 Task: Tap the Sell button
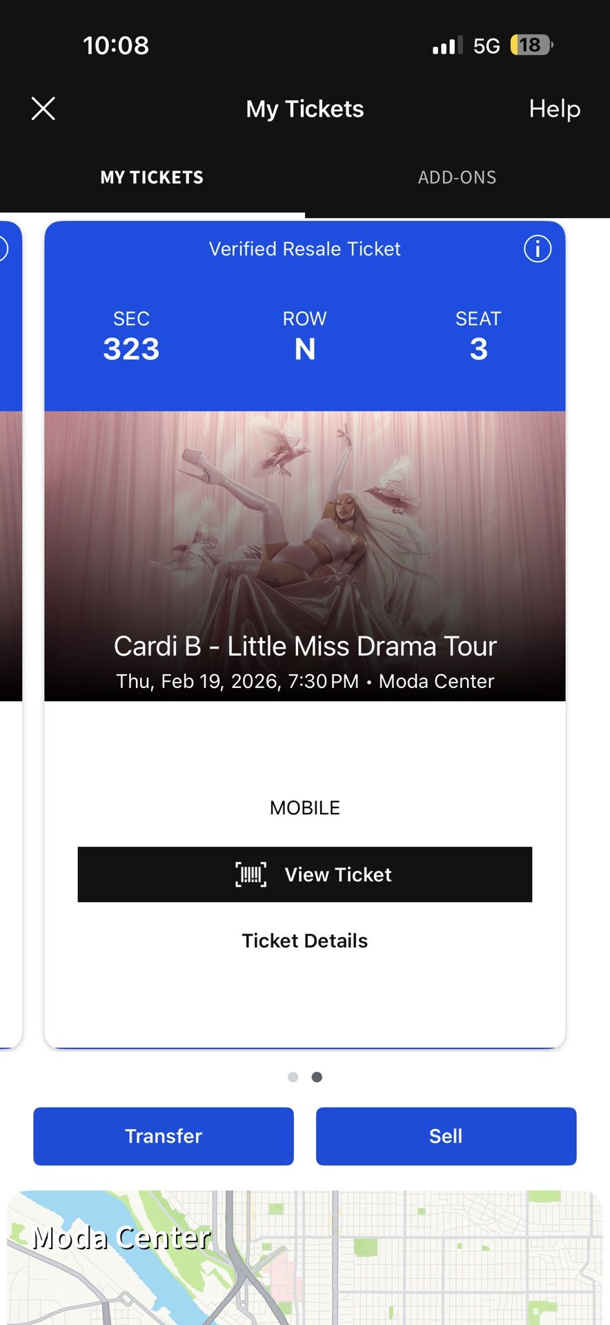click(446, 1136)
